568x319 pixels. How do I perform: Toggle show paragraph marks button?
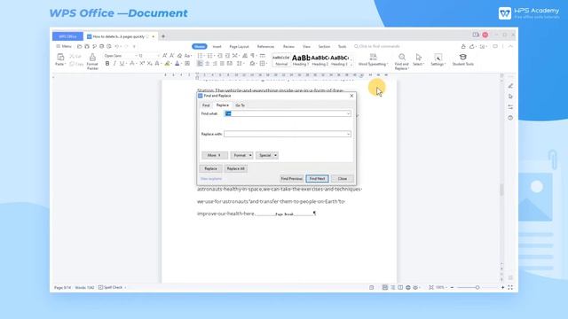[252, 56]
